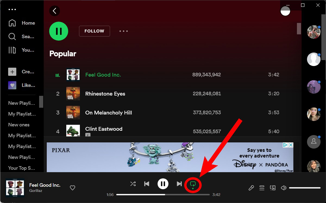Seek in the song progress bar

(163, 195)
